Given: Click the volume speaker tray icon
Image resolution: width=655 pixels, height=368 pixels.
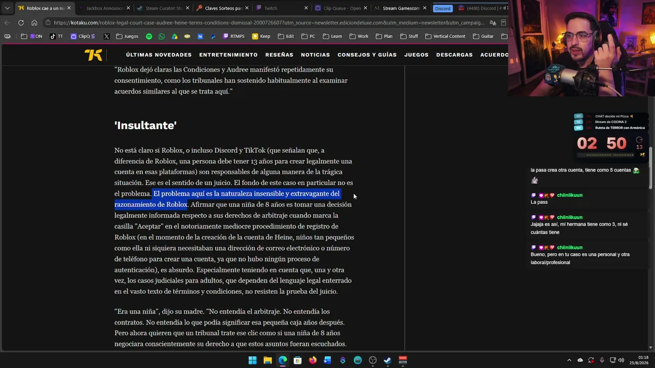Looking at the screenshot, I should point(621,360).
